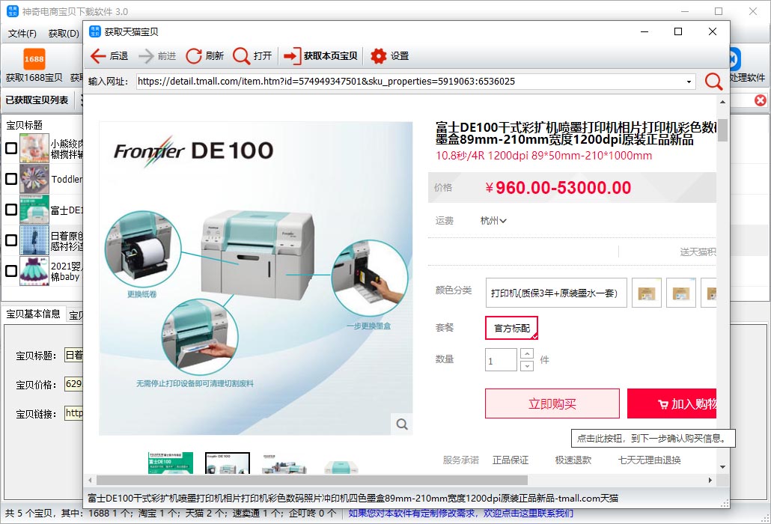The image size is (771, 524).
Task: Open the 文件(F) menu
Action: 22,34
